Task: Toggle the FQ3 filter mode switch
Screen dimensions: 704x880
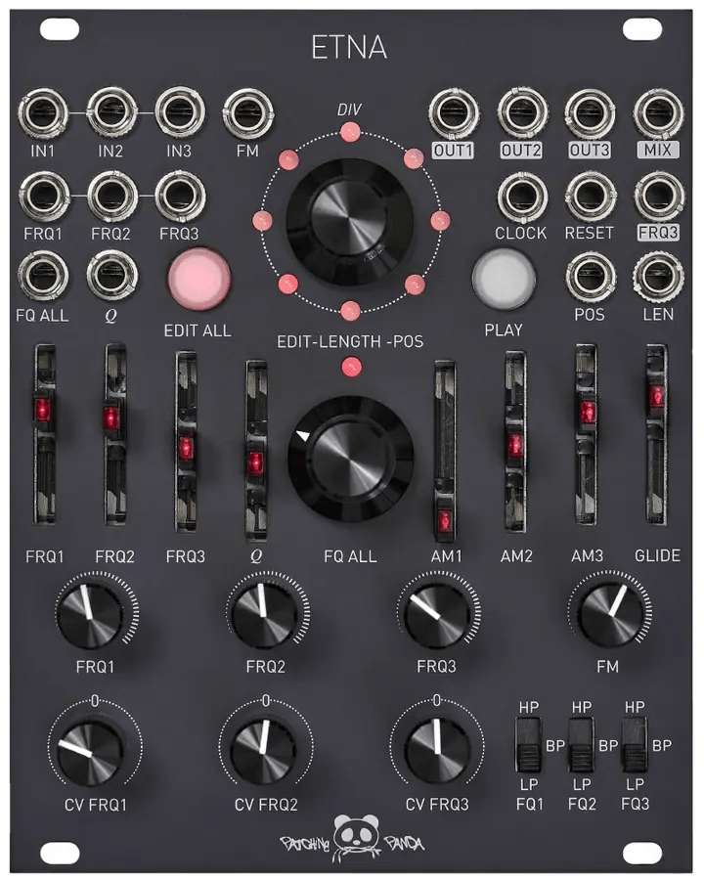Action: click(635, 745)
